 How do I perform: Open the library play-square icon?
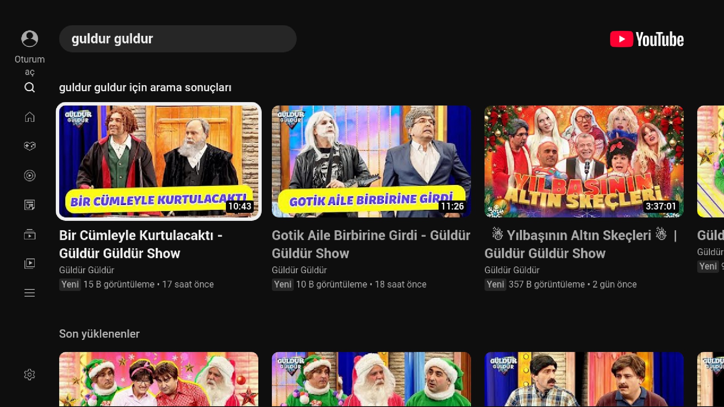pos(29,263)
